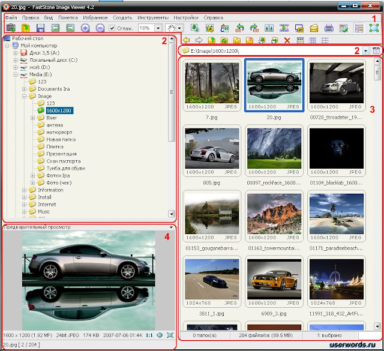384x351 pixels.
Task: Click the print icon in toolbar
Action: [329, 28]
